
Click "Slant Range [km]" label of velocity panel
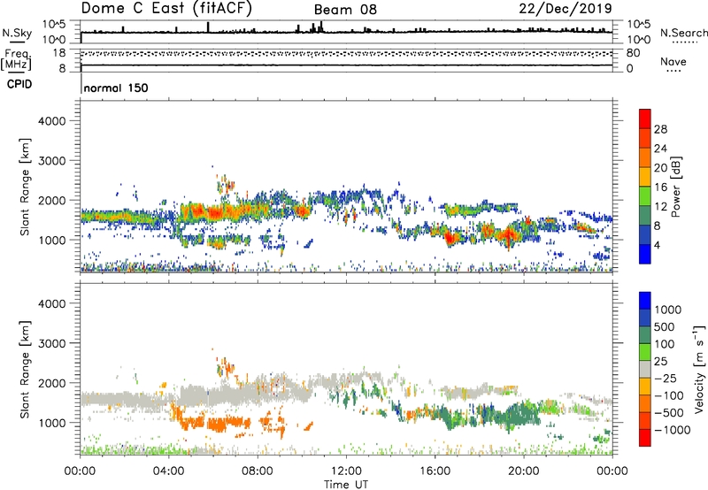coord(25,370)
